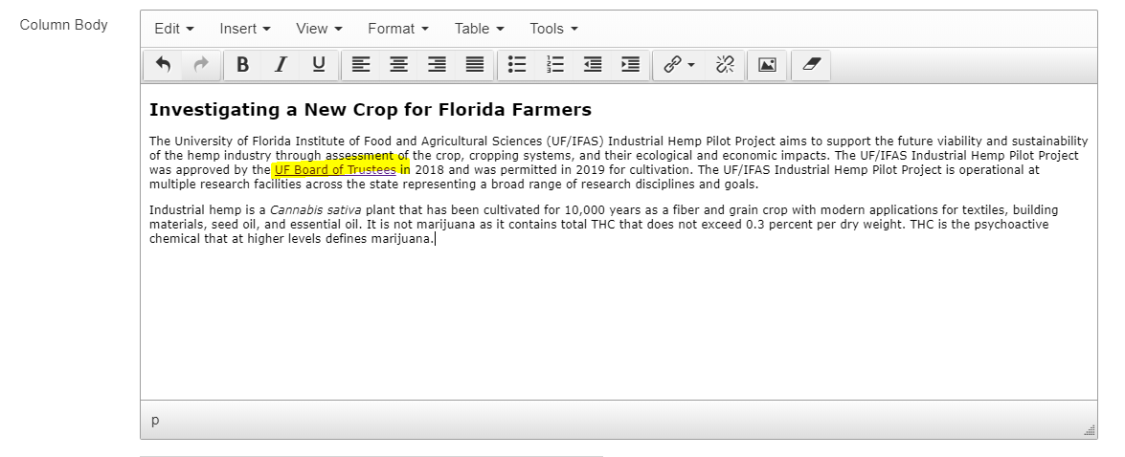The height and width of the screenshot is (457, 1125).
Task: Expand the Table menu
Action: coord(479,29)
